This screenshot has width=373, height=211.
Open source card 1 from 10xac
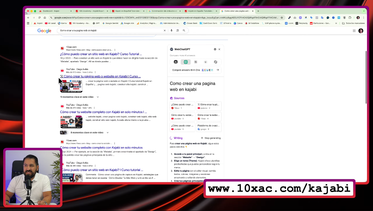click(x=182, y=106)
